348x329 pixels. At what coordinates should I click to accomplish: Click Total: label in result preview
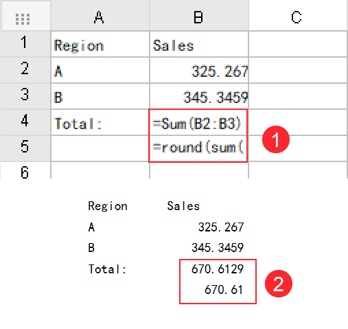click(x=107, y=269)
